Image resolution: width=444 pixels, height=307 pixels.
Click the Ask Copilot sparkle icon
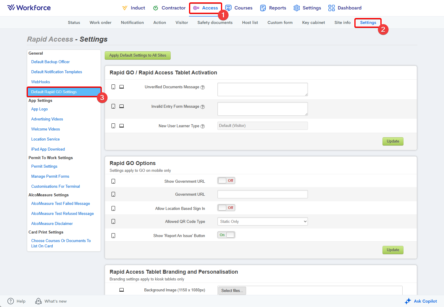(x=408, y=301)
